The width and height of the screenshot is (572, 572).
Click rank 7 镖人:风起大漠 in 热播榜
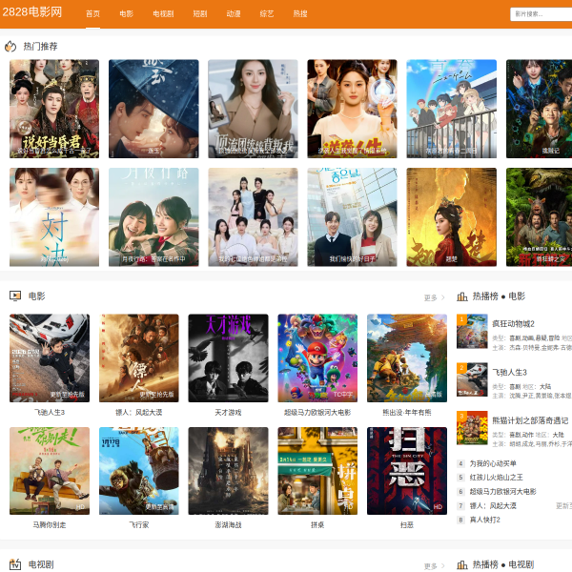(x=493, y=505)
